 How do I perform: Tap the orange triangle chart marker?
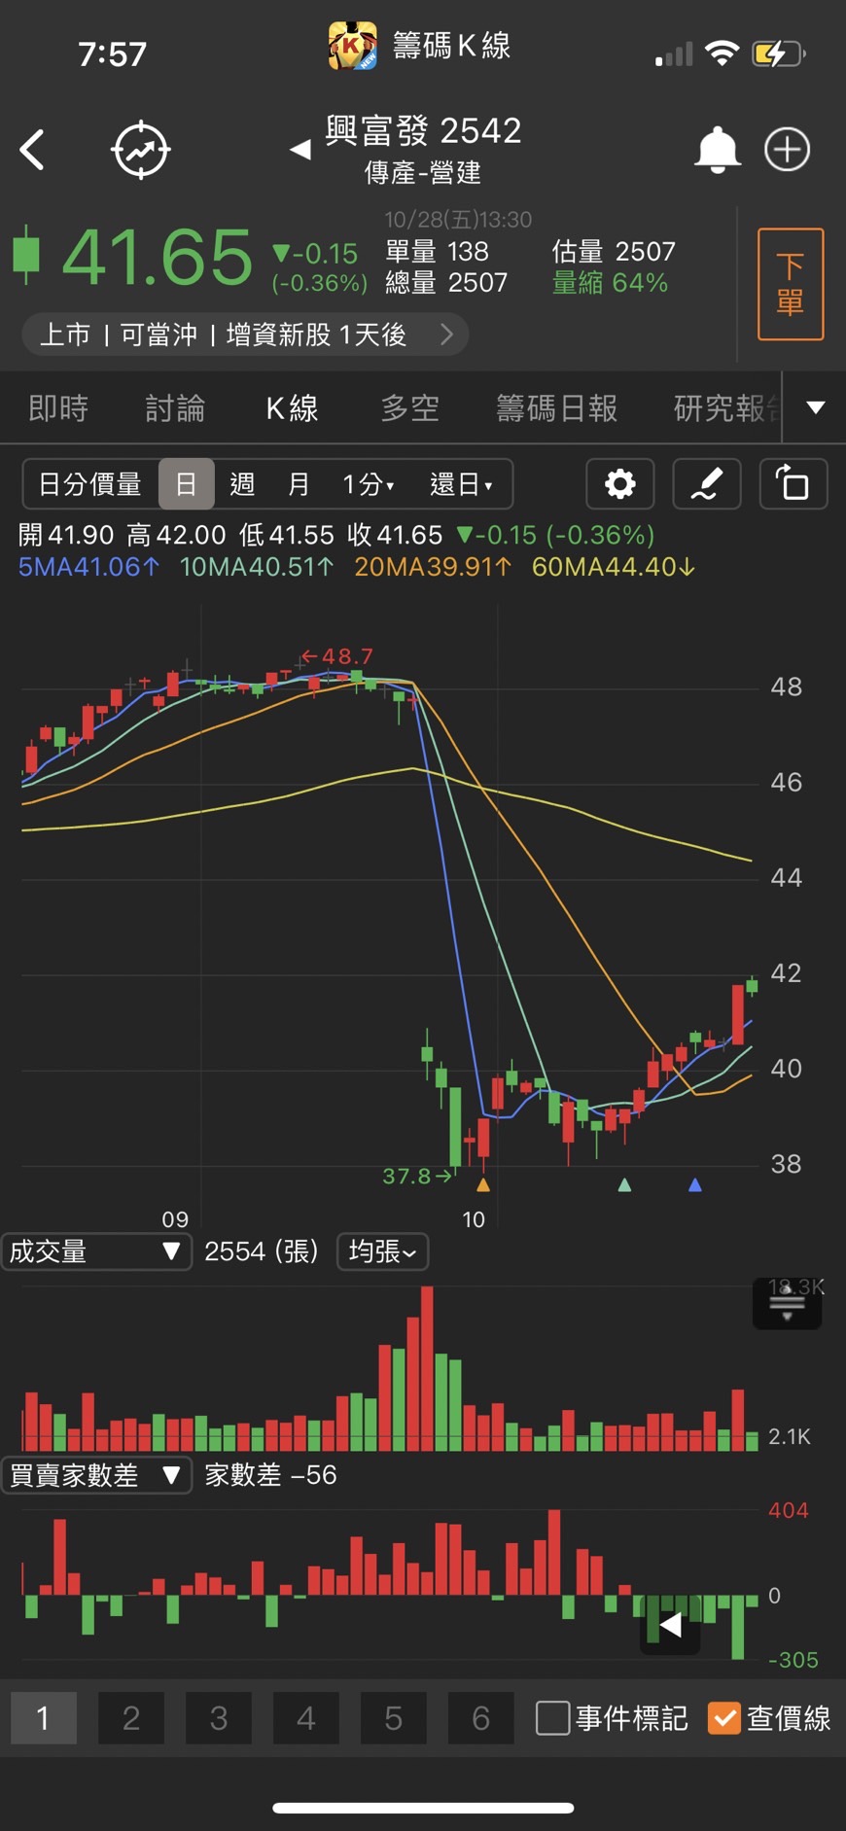coord(483,1185)
